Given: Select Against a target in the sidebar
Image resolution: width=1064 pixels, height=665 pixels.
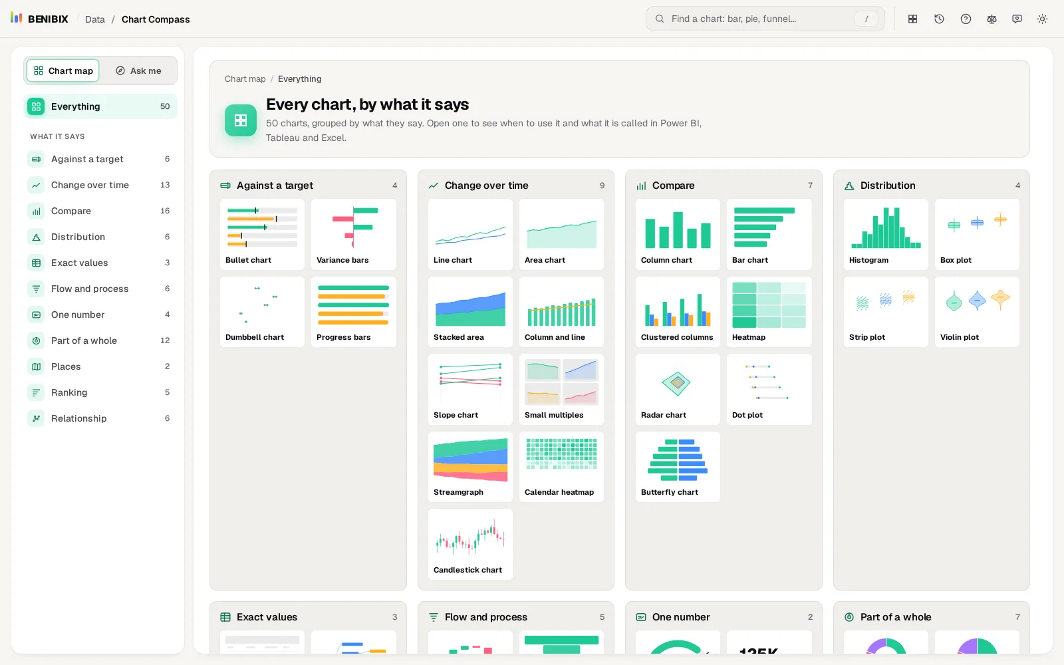Looking at the screenshot, I should (100, 159).
